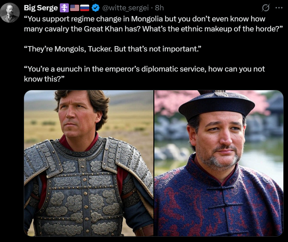This screenshot has width=288, height=242.
Task: Click the American flag emoji
Action: tap(75, 8)
